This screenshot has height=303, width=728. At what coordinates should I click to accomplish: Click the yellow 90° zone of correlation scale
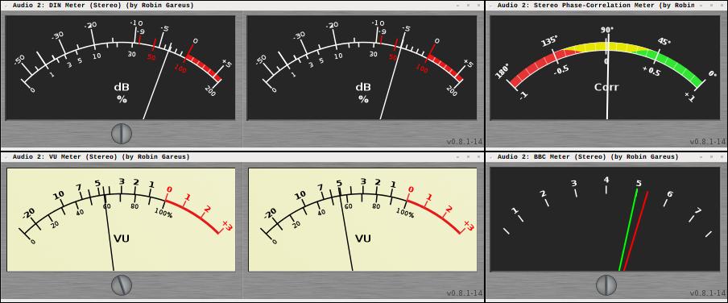pyautogui.click(x=606, y=48)
